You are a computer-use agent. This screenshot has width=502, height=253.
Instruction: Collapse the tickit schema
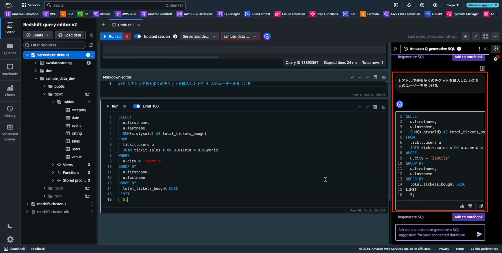[44, 94]
